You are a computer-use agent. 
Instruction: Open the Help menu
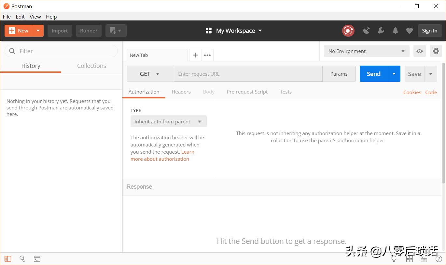point(51,17)
